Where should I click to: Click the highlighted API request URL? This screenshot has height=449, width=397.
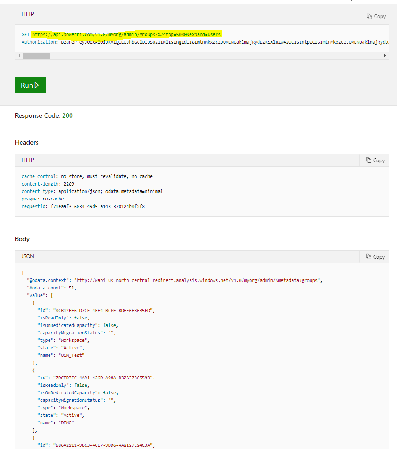[127, 34]
